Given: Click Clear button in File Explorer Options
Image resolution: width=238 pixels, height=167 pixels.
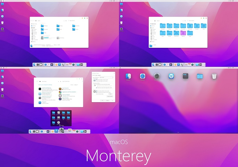Looking at the screenshot, I should tap(110, 94).
